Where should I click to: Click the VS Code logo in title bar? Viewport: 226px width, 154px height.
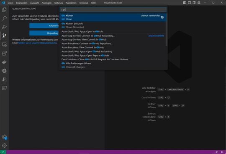pos(3,3)
